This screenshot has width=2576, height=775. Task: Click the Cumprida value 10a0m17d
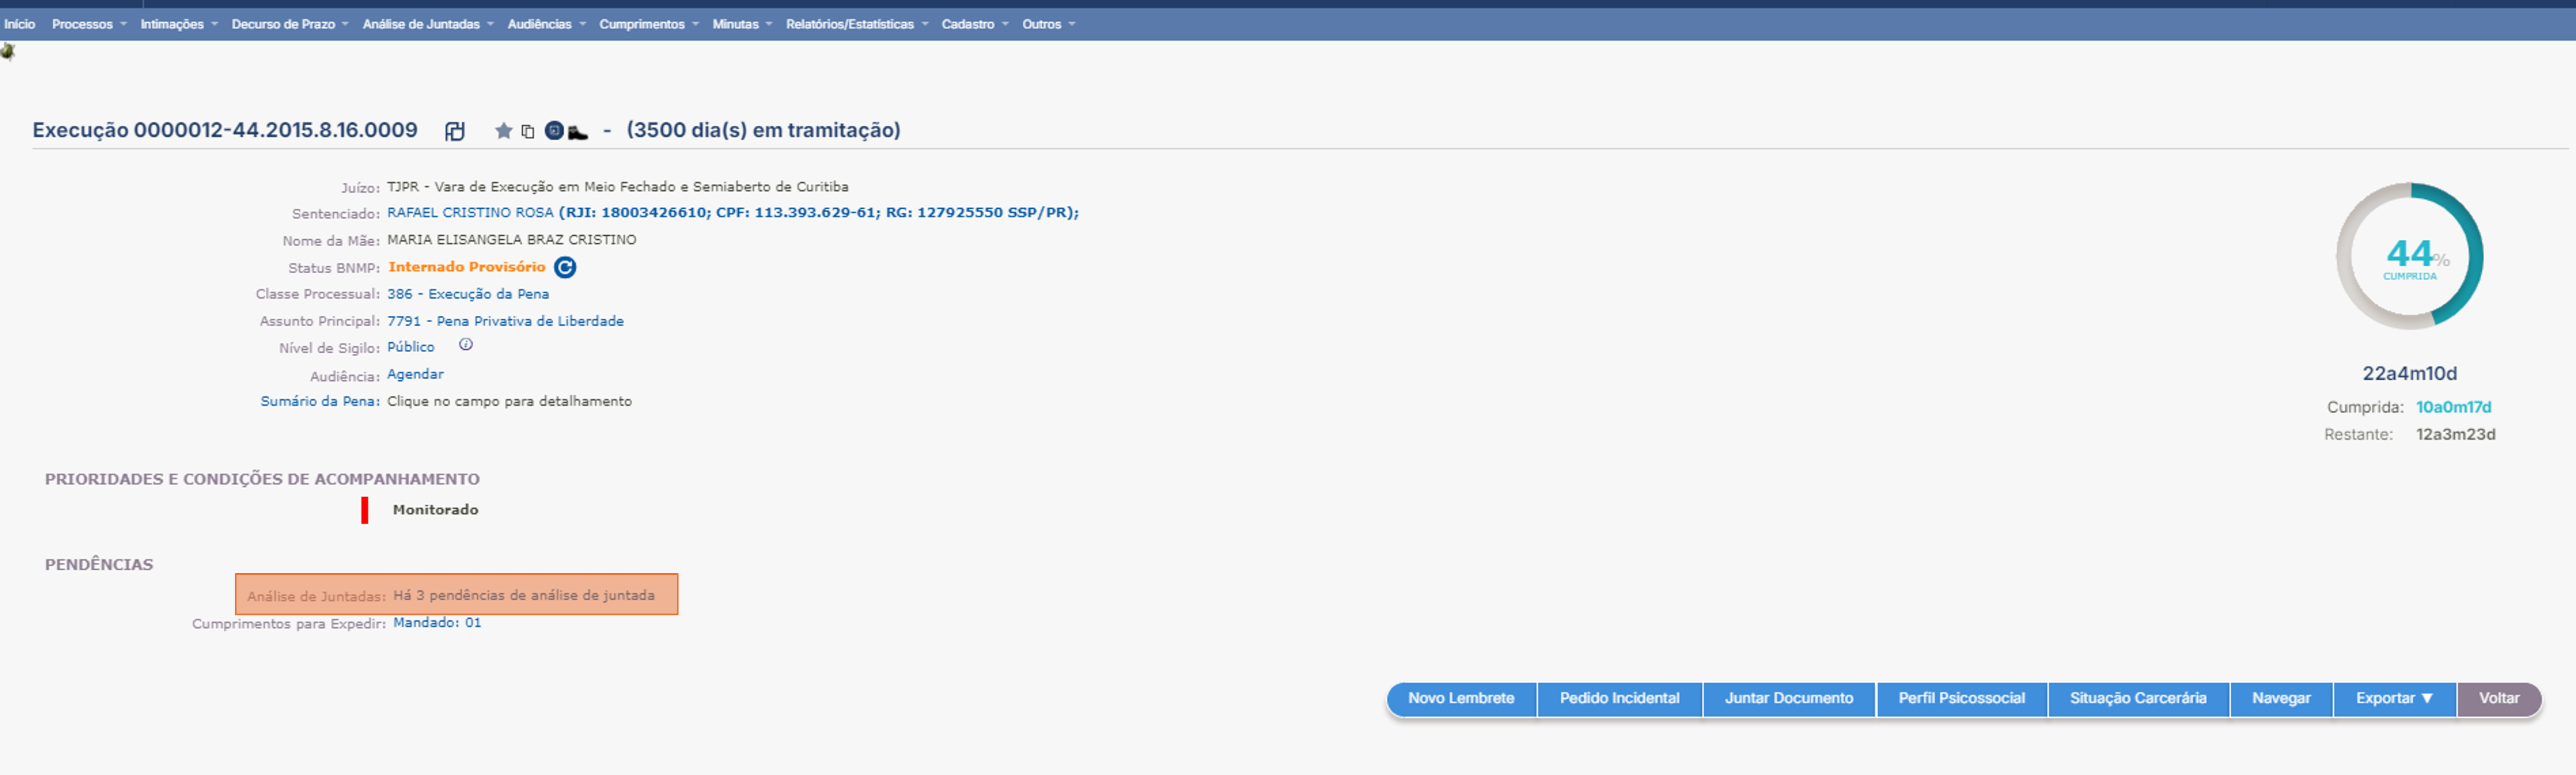pyautogui.click(x=2453, y=408)
